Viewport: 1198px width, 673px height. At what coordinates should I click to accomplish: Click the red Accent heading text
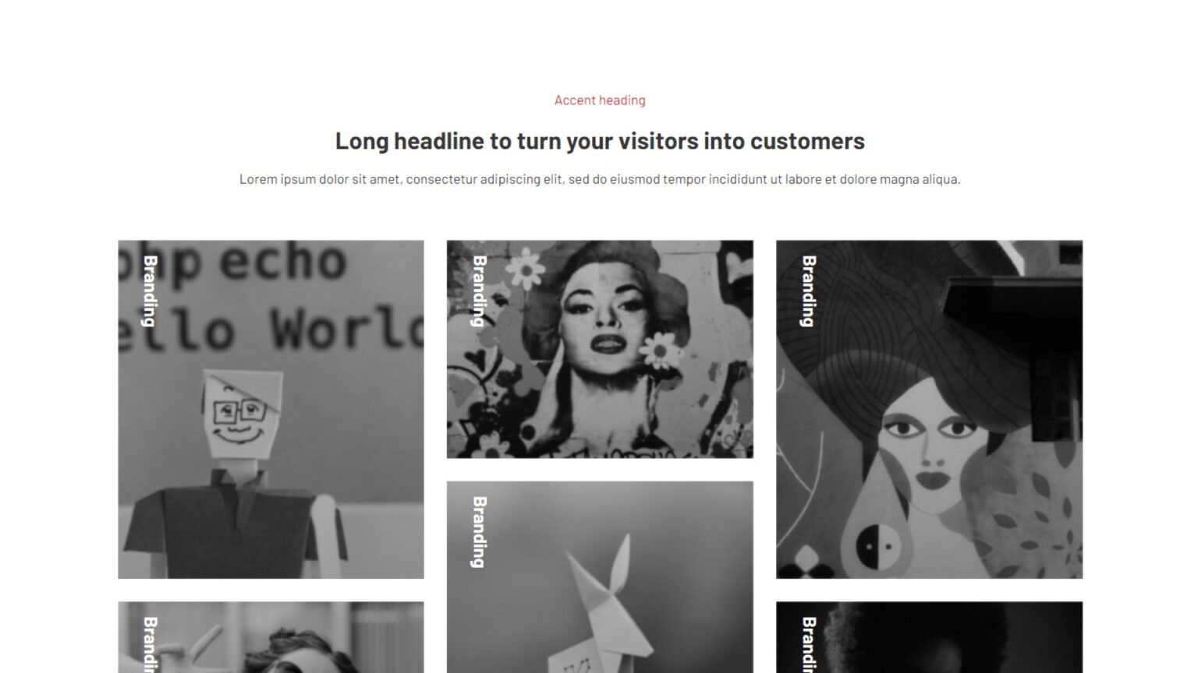point(600,100)
